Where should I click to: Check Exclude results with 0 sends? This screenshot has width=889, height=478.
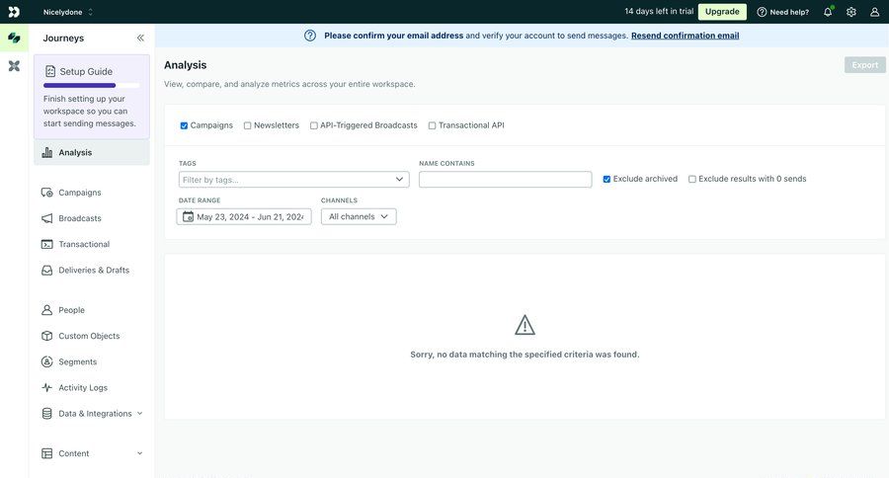tap(692, 179)
